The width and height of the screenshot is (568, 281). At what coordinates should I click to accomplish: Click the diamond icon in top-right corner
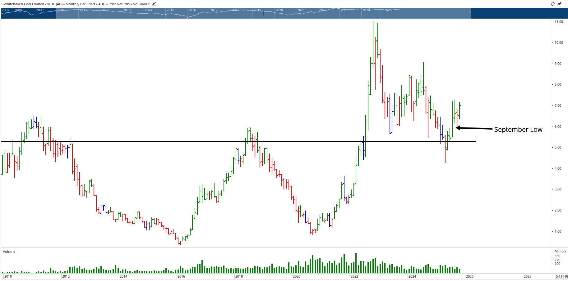tap(552, 4)
